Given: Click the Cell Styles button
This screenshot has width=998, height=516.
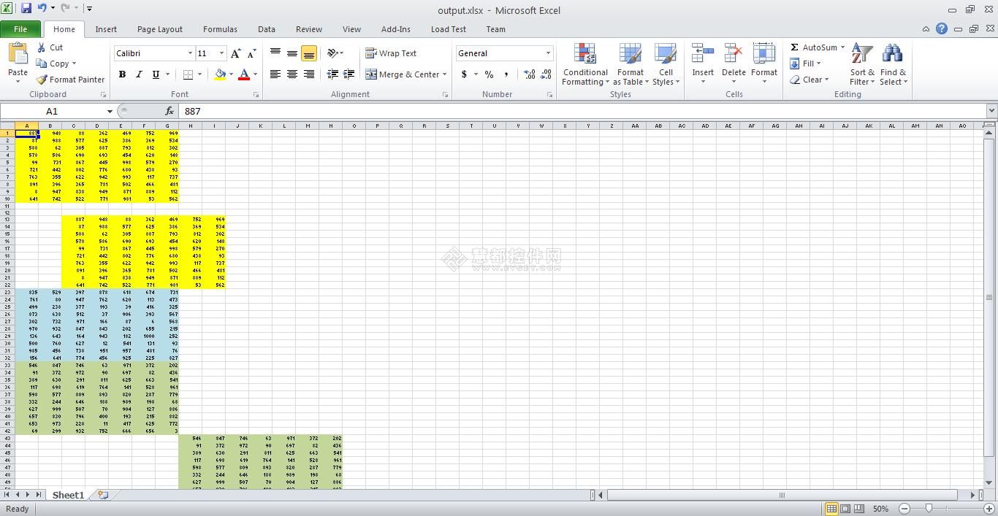Looking at the screenshot, I should point(666,64).
